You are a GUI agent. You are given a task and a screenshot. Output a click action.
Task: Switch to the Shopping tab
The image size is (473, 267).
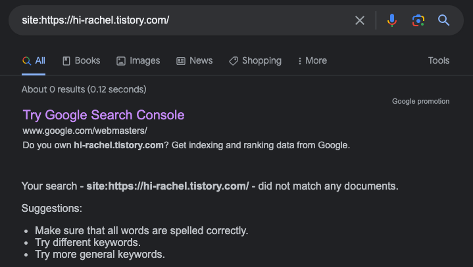tap(262, 61)
